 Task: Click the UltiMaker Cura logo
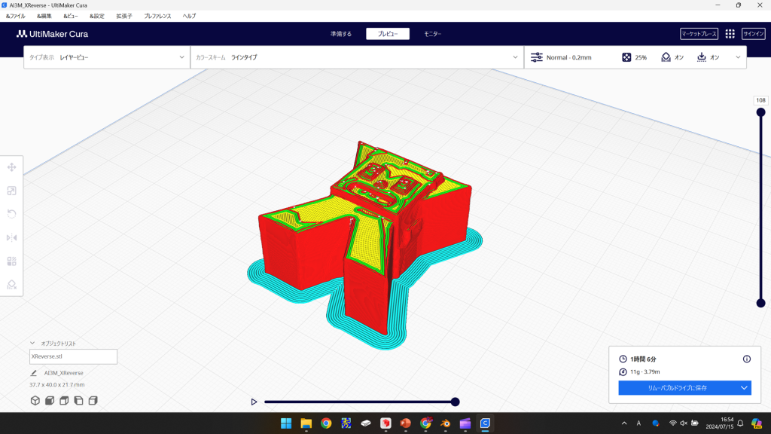point(52,34)
